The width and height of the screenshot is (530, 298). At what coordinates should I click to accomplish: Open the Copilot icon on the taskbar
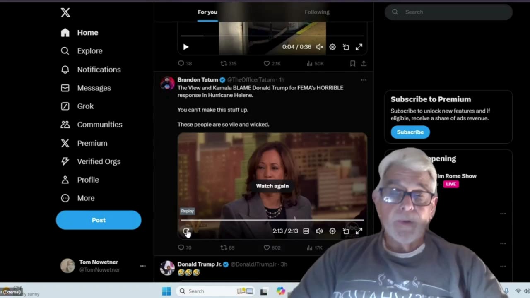pyautogui.click(x=281, y=291)
